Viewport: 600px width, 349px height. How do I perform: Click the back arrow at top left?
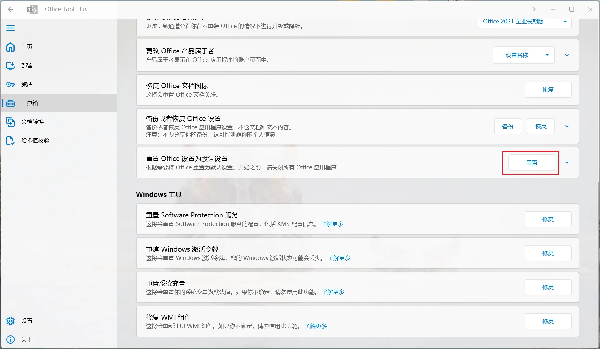coord(11,9)
